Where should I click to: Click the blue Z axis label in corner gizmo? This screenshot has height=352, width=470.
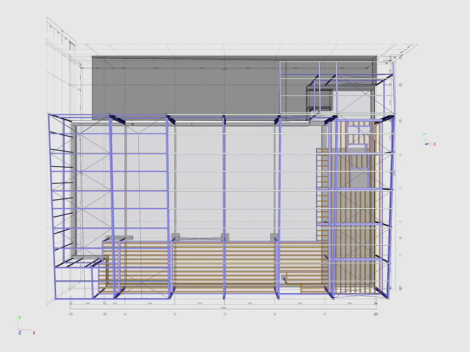coord(19,332)
